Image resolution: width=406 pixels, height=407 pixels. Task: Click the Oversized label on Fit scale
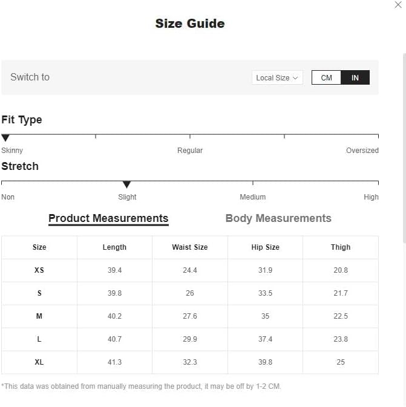[362, 151]
